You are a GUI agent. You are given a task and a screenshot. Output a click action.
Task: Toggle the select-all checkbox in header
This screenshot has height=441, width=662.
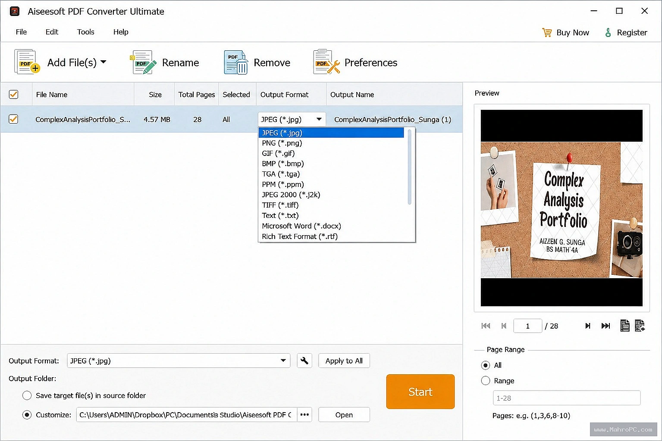click(13, 94)
